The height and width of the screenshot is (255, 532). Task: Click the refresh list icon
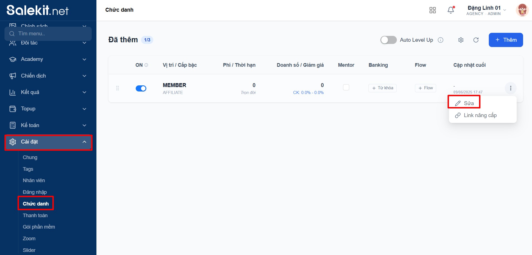pyautogui.click(x=476, y=40)
